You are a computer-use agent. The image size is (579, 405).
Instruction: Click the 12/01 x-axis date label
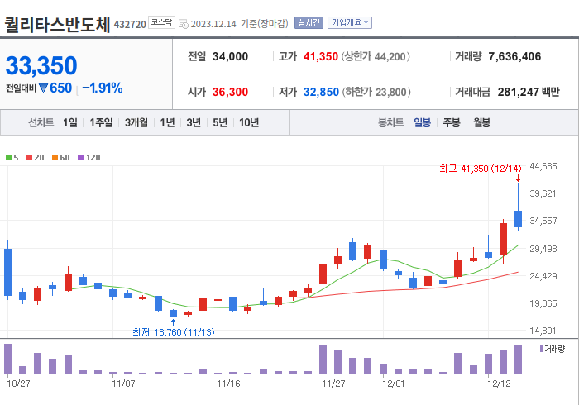pos(393,384)
